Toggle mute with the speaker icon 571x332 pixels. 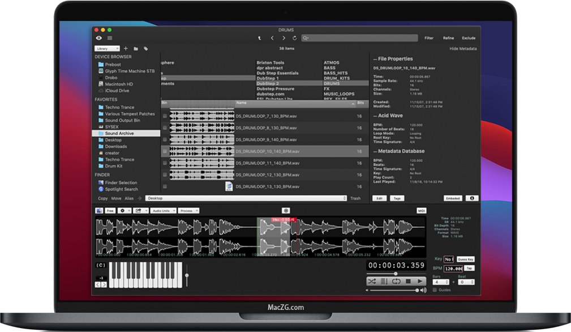(x=423, y=290)
